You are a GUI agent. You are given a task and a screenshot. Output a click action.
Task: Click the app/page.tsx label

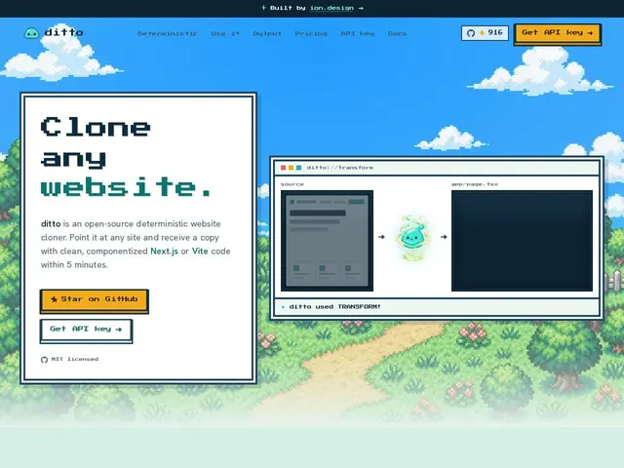point(475,184)
